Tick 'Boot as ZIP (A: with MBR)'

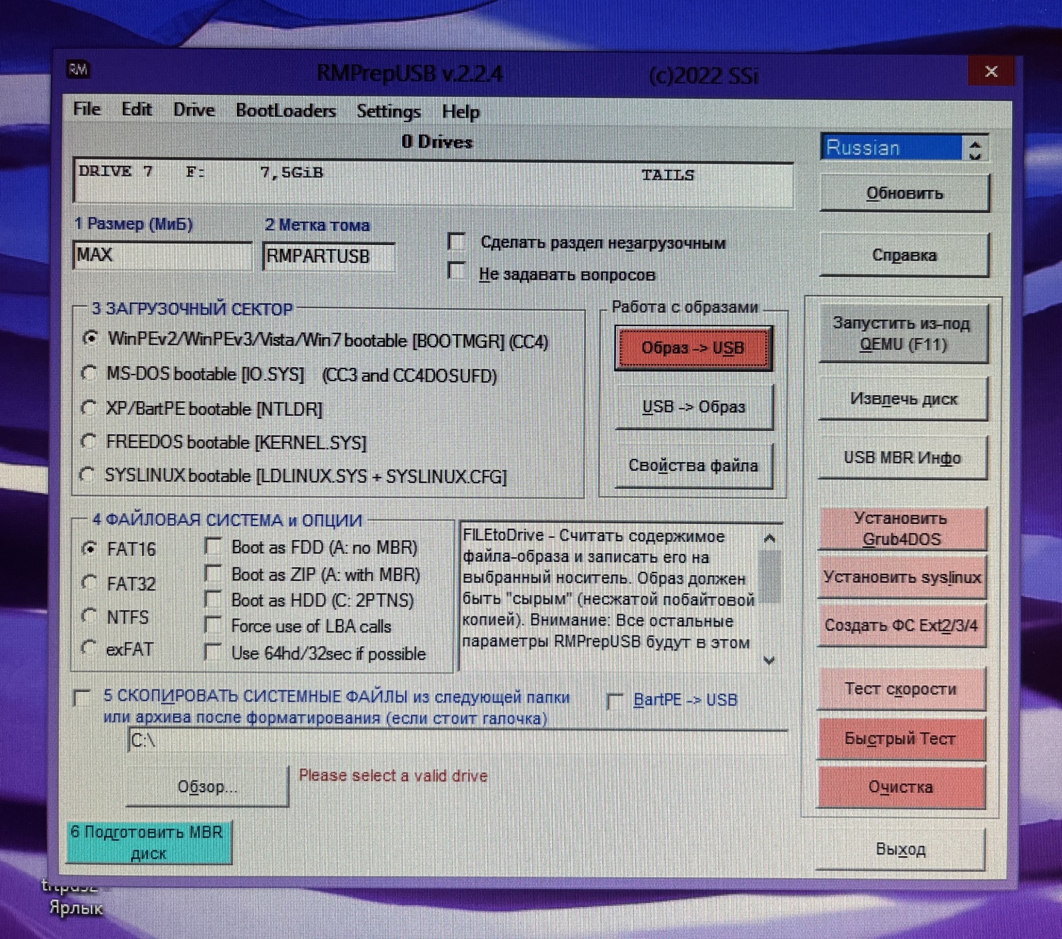tap(213, 572)
